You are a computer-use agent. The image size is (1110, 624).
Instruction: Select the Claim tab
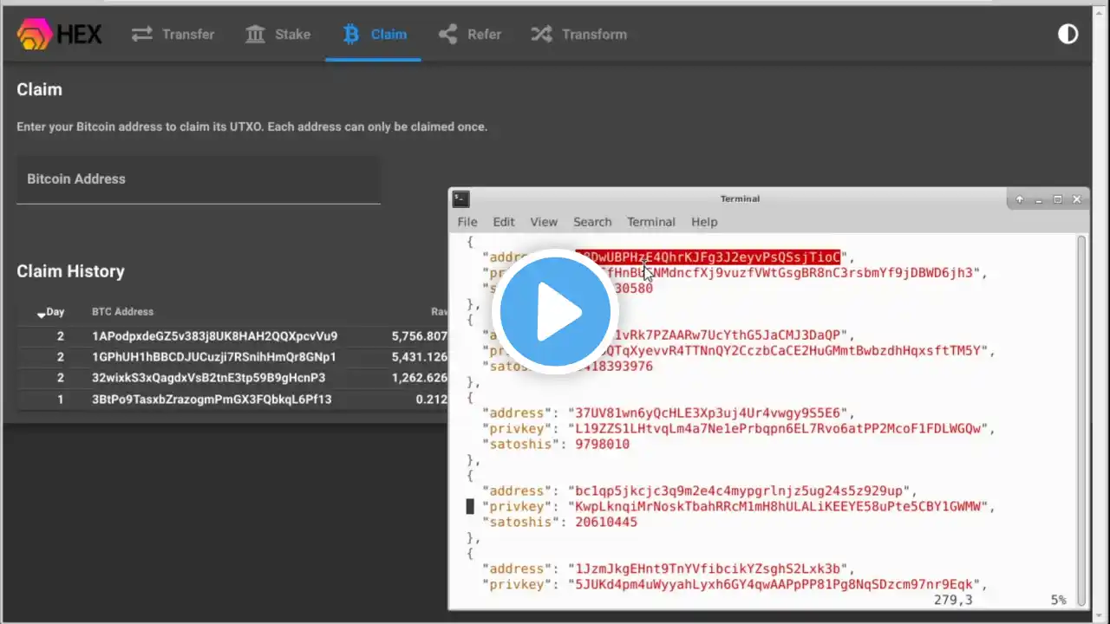[x=375, y=35]
